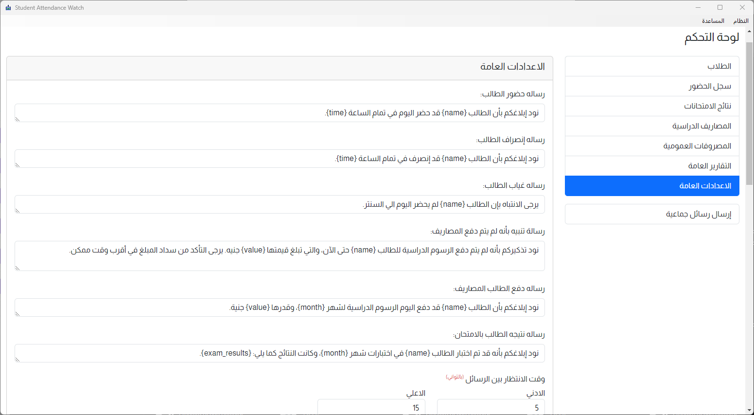Image resolution: width=754 pixels, height=415 pixels.
Task: Open the المساعدة menu
Action: click(x=713, y=21)
